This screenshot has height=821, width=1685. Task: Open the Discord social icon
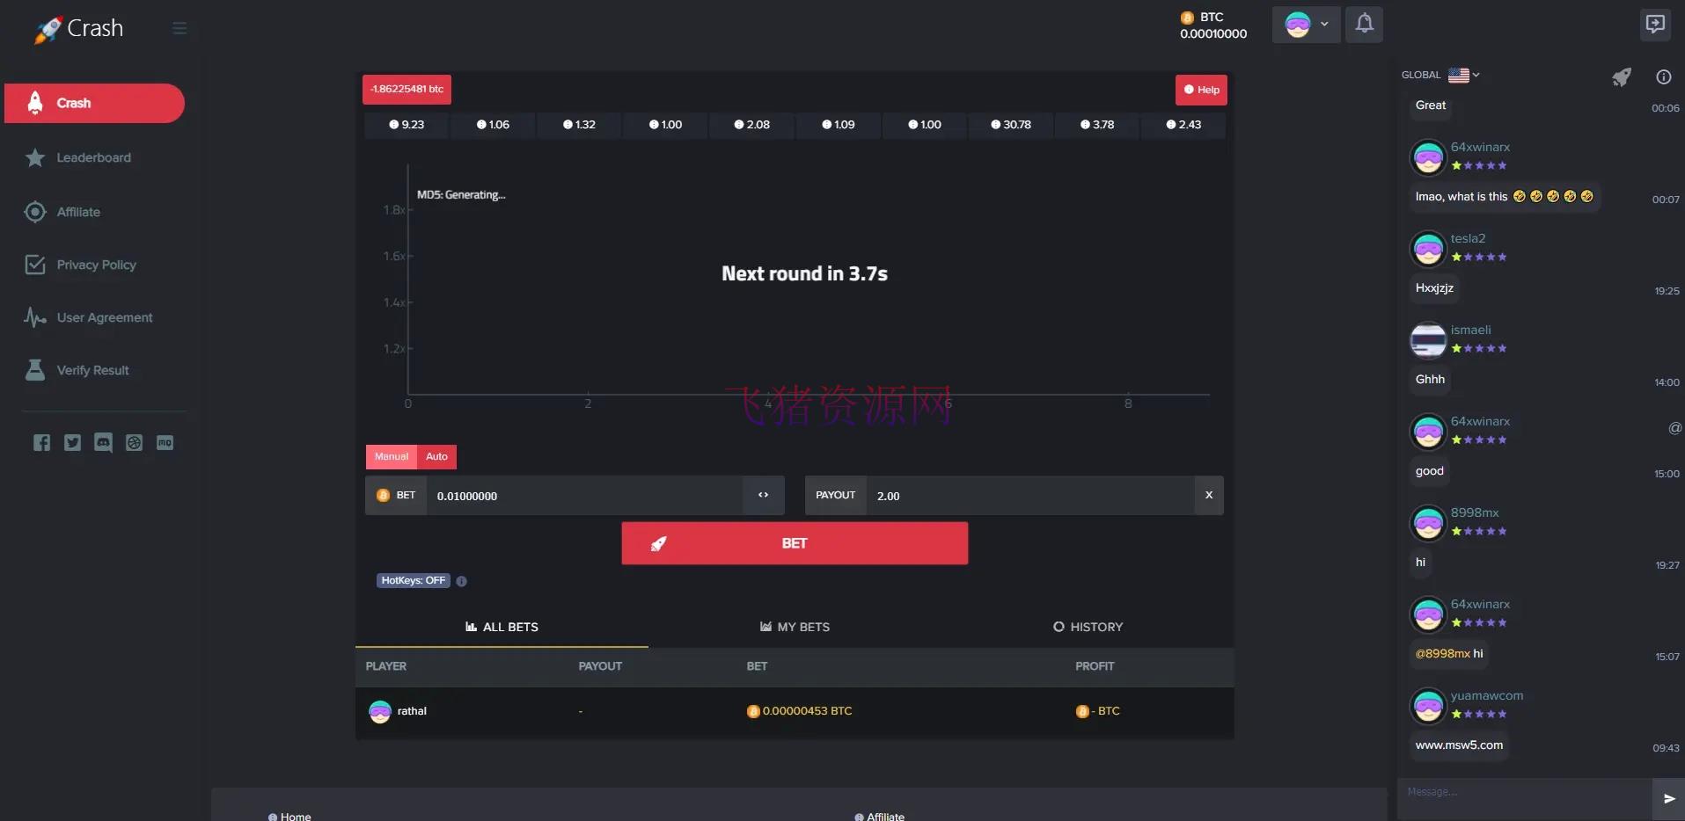(103, 443)
